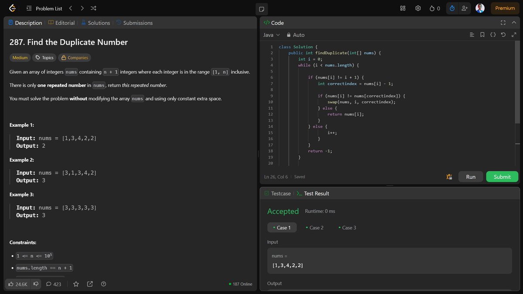Screen dimensions: 523x294
Task: Switch to the Submissions tab
Action: point(134,23)
